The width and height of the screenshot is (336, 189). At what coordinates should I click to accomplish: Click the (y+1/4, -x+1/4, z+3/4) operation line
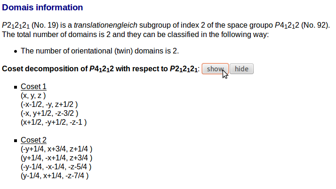pyautogui.click(x=56, y=158)
